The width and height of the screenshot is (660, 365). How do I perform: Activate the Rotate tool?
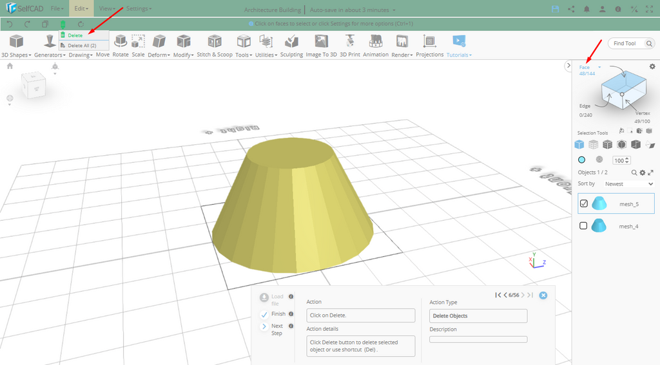pos(121,42)
